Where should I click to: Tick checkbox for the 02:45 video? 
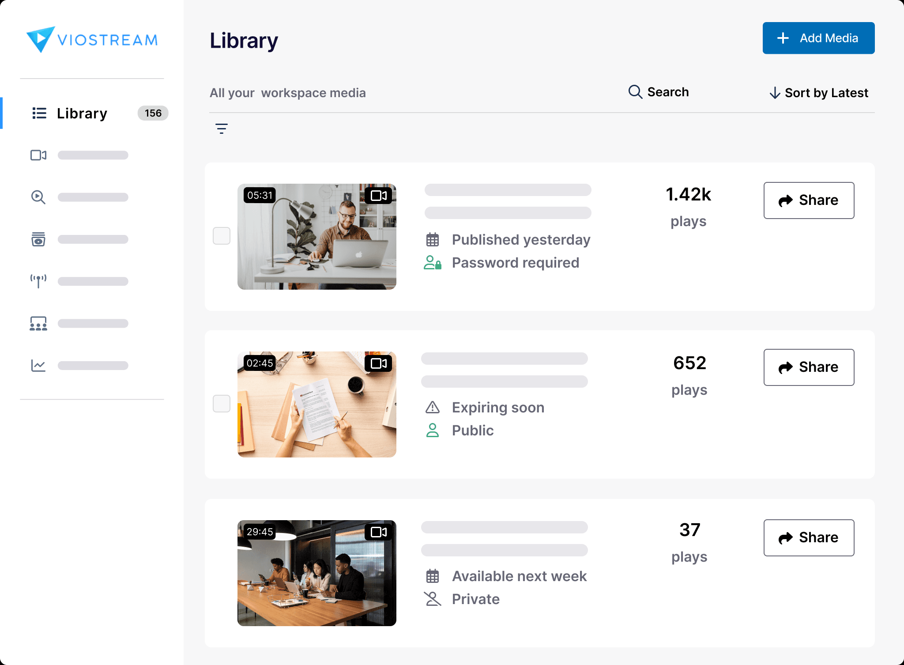coord(222,404)
